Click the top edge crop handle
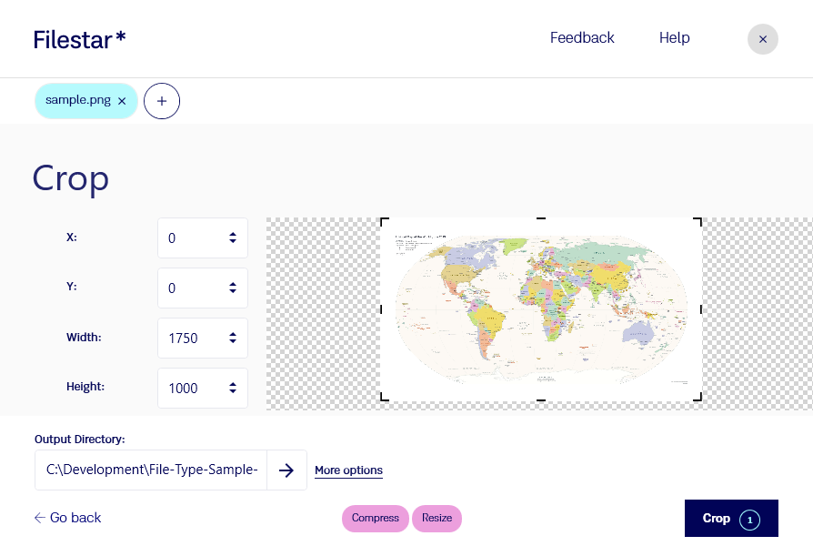 pos(541,218)
